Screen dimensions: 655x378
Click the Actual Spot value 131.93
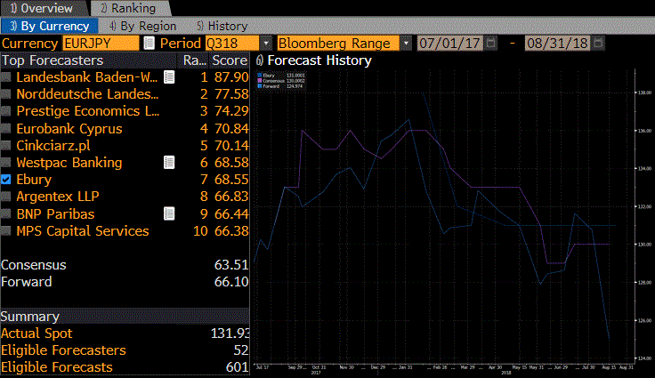point(230,334)
